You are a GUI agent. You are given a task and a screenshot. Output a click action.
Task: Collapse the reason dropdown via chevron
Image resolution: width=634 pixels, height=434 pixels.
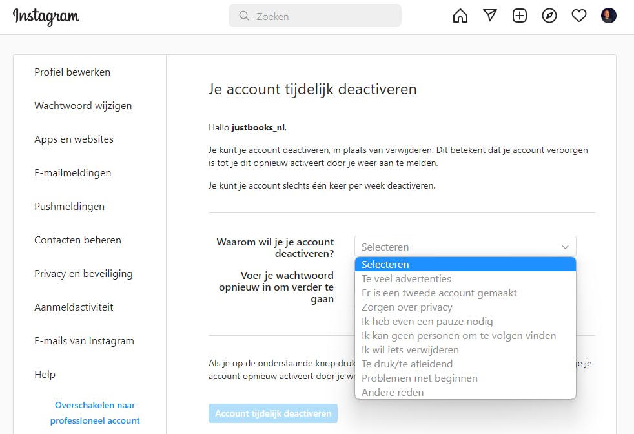coord(565,247)
